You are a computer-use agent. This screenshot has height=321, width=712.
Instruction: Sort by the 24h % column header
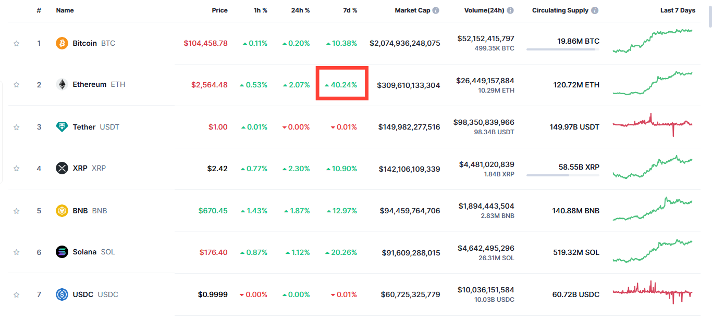click(300, 10)
